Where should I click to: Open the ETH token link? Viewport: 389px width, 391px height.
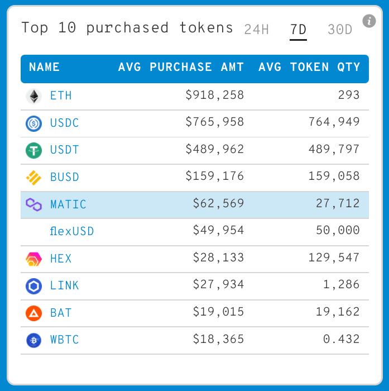pyautogui.click(x=61, y=96)
